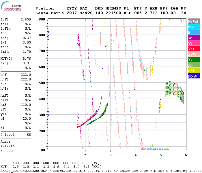Viewport: 202px width, 173px height.
Task: Click the hmF2 parameter label
Action: click(x=5, y=95)
